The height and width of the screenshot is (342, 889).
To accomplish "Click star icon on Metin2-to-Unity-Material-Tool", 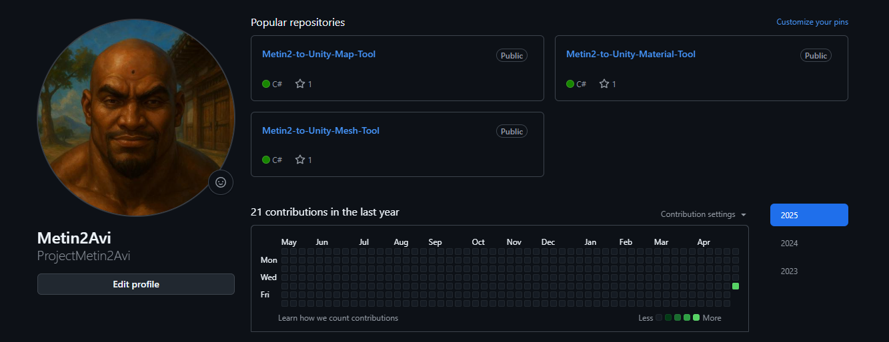I will tap(604, 84).
